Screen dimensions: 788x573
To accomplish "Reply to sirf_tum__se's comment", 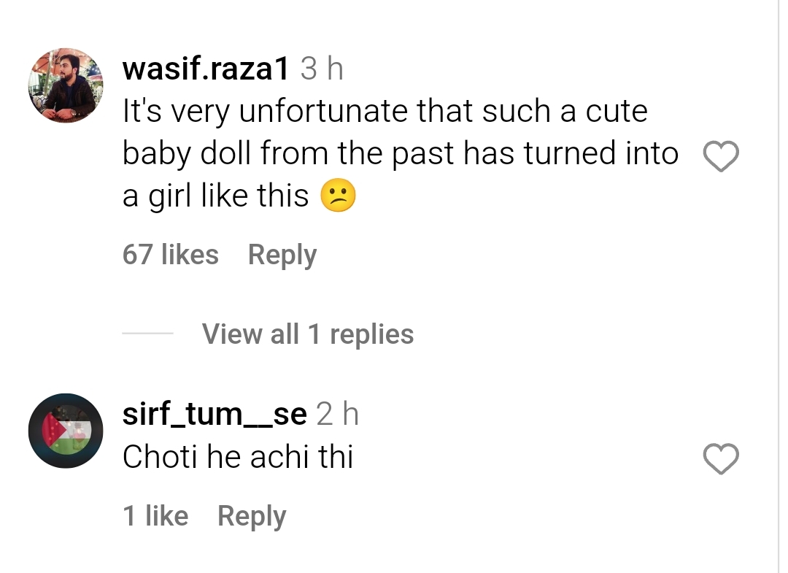I will [251, 515].
